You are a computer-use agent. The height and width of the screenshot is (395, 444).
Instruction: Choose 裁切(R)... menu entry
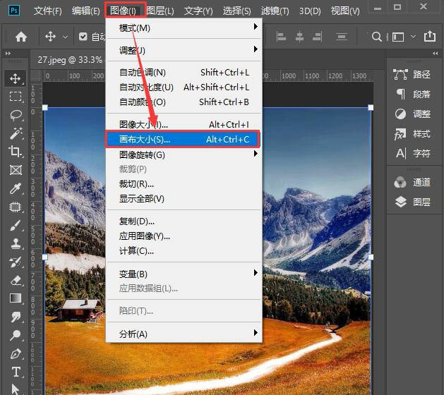click(184, 184)
